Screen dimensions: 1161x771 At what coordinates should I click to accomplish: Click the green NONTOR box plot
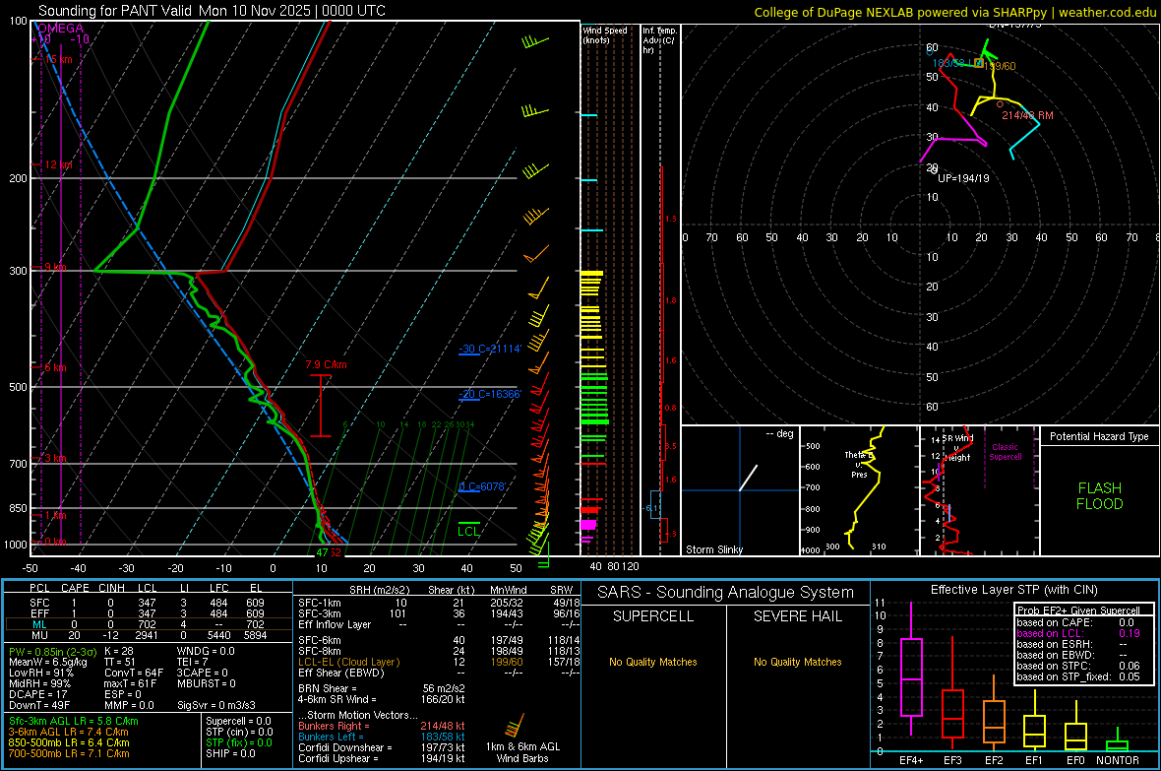pos(1117,741)
